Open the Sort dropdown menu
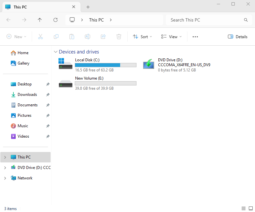This screenshot has height=212, width=255. click(142, 37)
